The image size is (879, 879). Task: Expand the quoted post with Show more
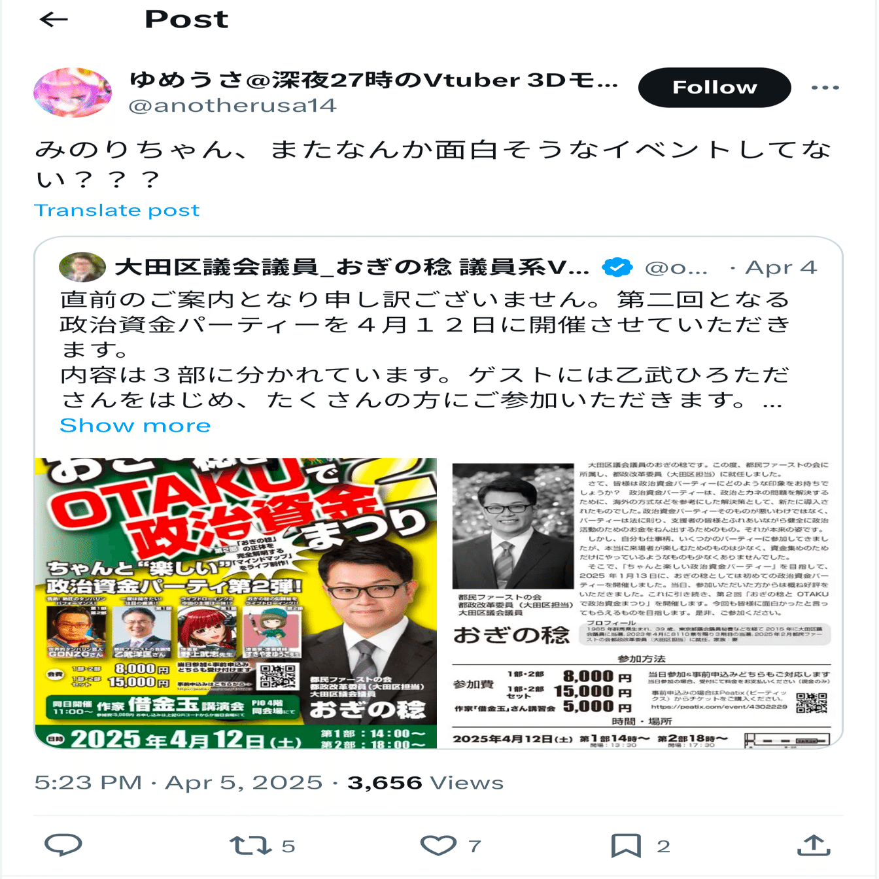(x=135, y=426)
